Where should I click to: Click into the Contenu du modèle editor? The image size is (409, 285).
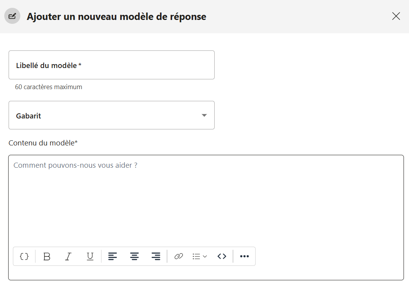click(206, 199)
